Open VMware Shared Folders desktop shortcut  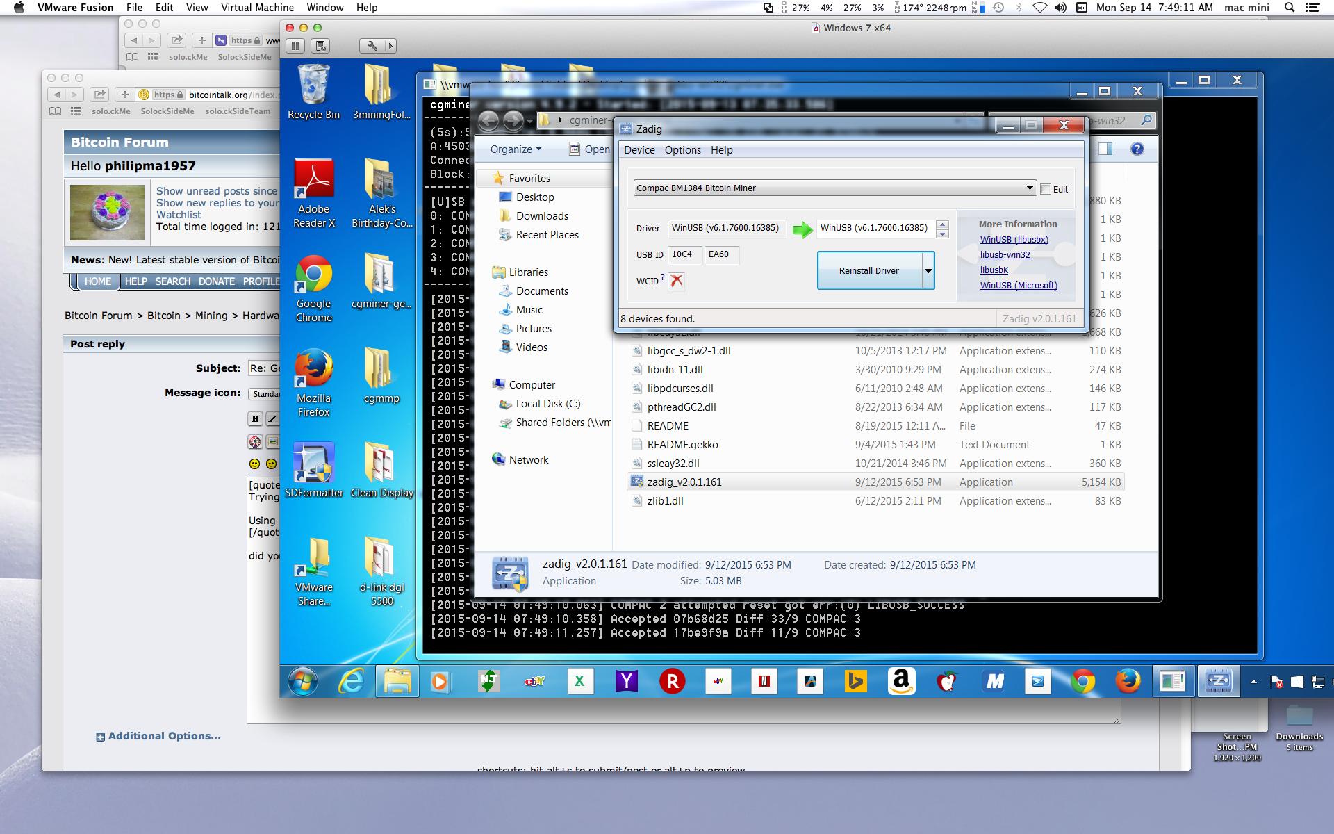point(313,571)
